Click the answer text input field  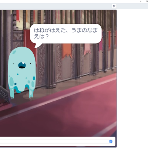[57, 141]
